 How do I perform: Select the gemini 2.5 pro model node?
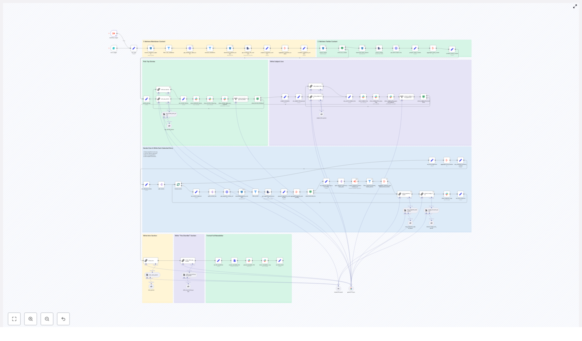pos(351,288)
